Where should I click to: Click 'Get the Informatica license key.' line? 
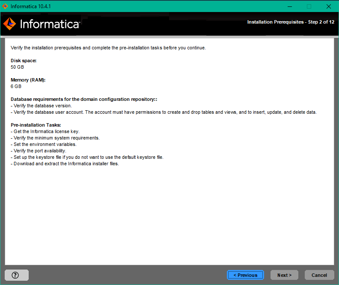point(45,132)
